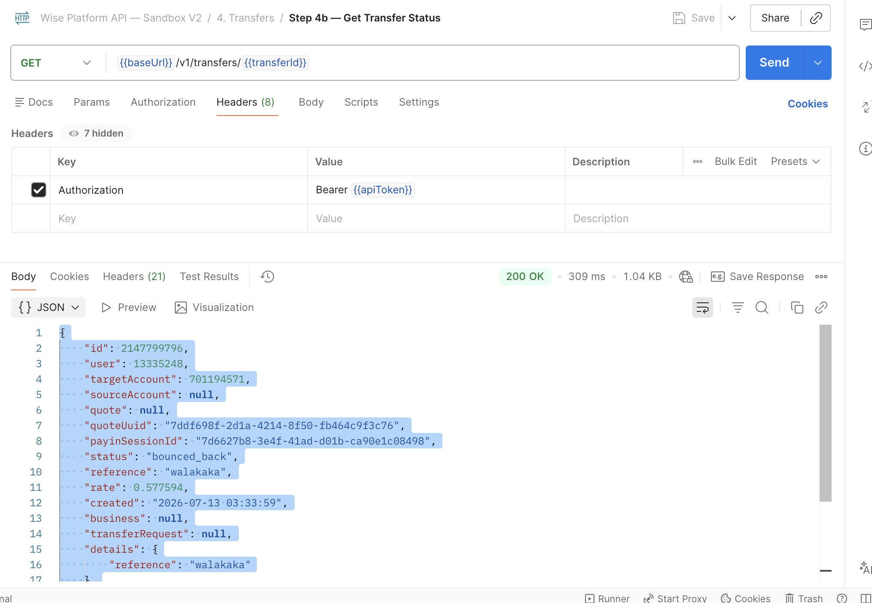Click Bulk Edit in headers table
872x603 pixels.
pos(736,161)
